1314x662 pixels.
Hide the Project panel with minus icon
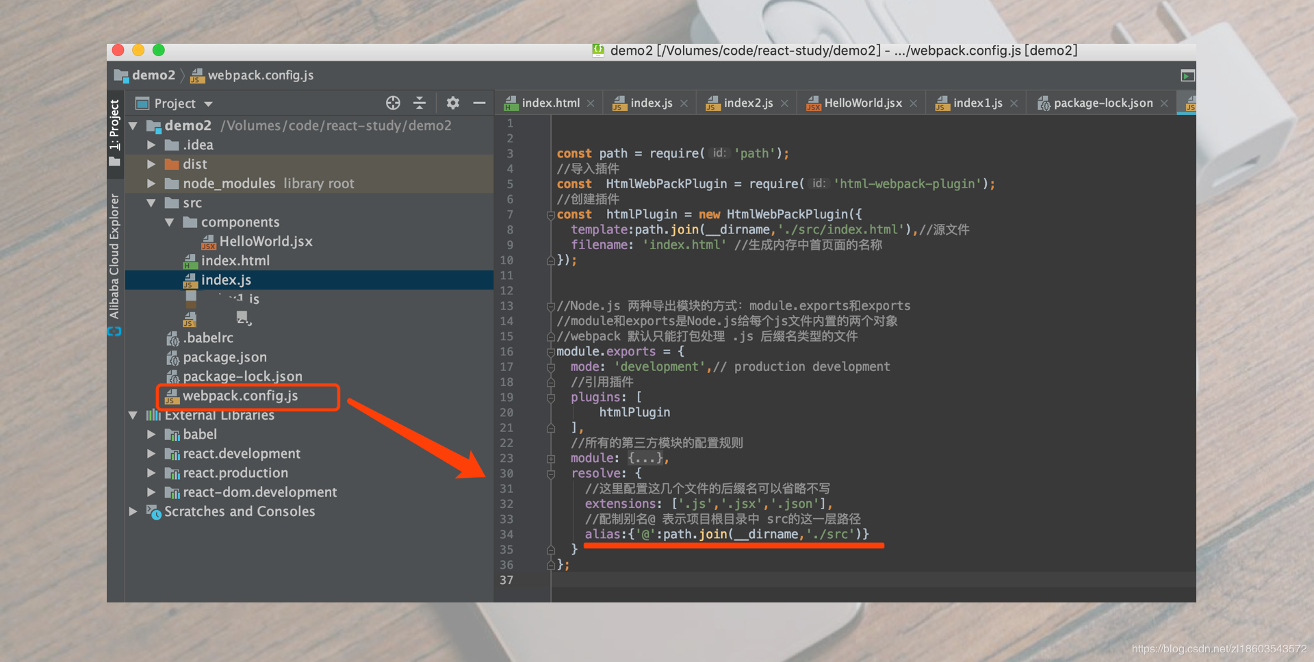click(479, 103)
